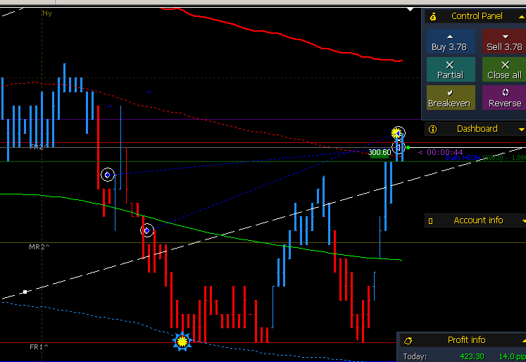Click the Account info title

(478, 220)
